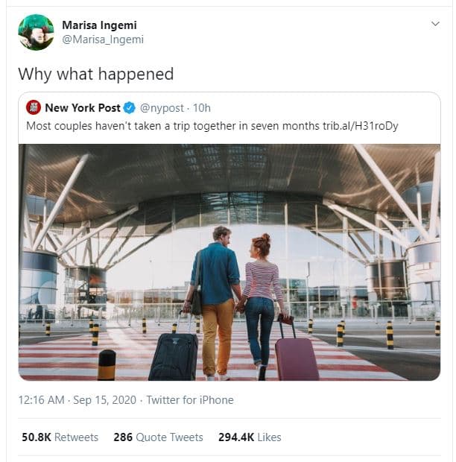The image size is (456, 462).
Task: Click the Twitter for iPhone source link
Action: [x=190, y=400]
